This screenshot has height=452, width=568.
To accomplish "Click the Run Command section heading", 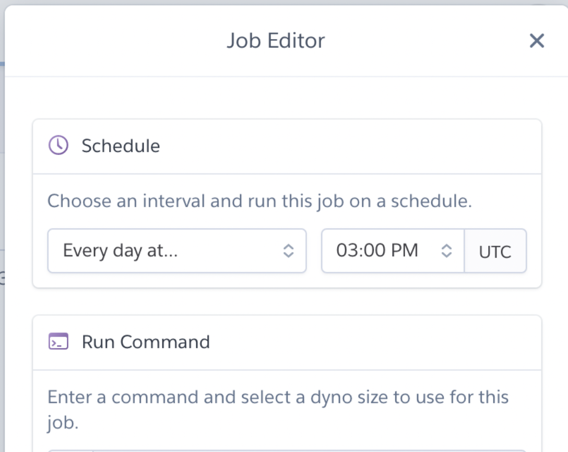I will pos(146,342).
